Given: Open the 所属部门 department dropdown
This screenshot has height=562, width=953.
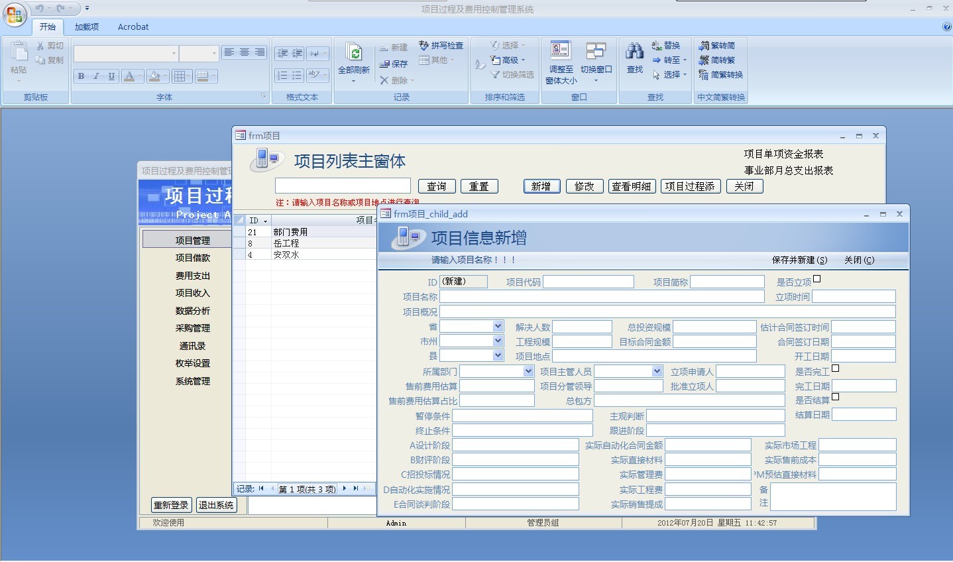Looking at the screenshot, I should [x=528, y=371].
